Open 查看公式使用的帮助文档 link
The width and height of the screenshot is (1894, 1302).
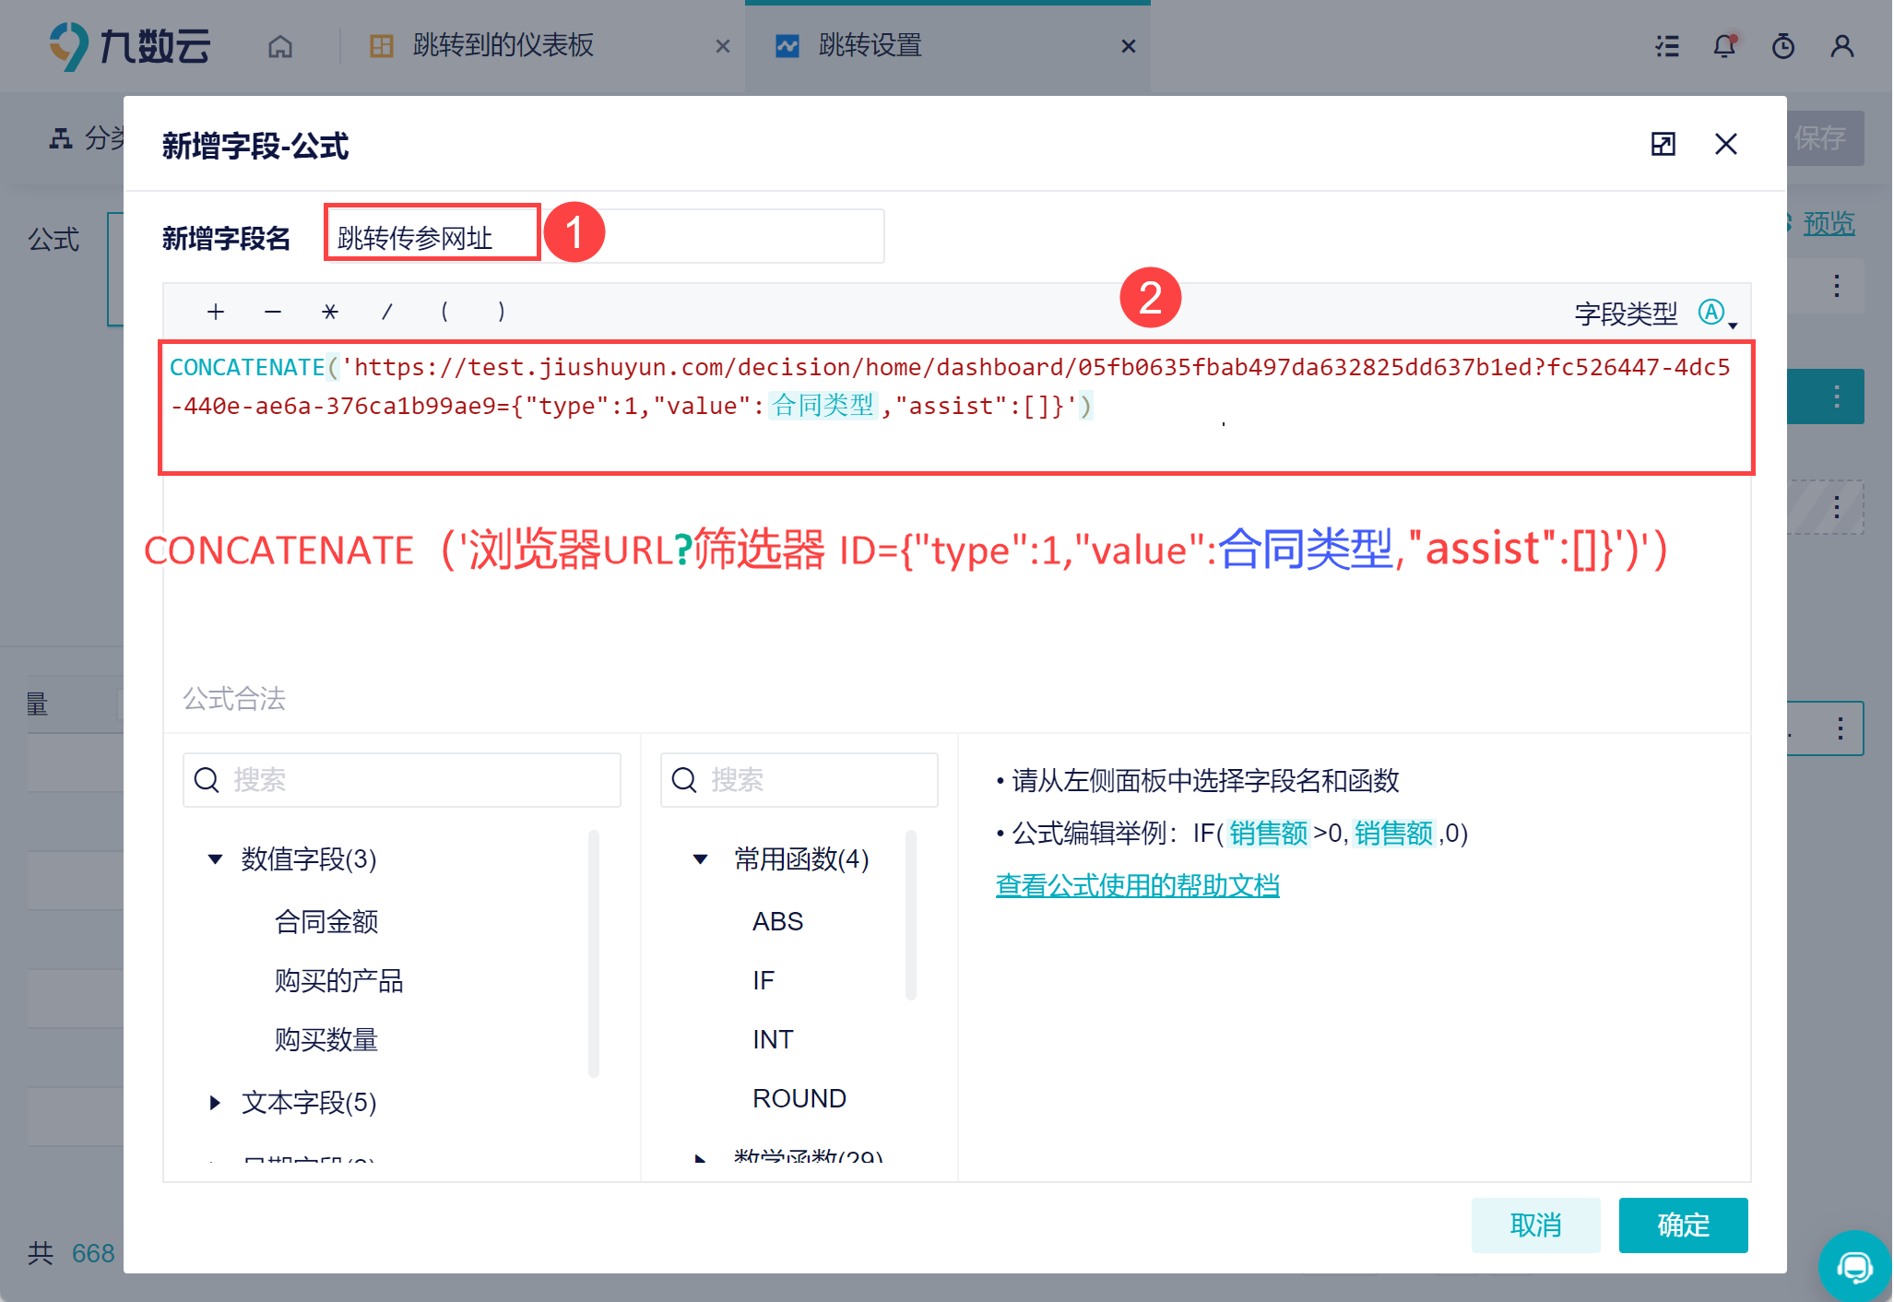point(1137,886)
